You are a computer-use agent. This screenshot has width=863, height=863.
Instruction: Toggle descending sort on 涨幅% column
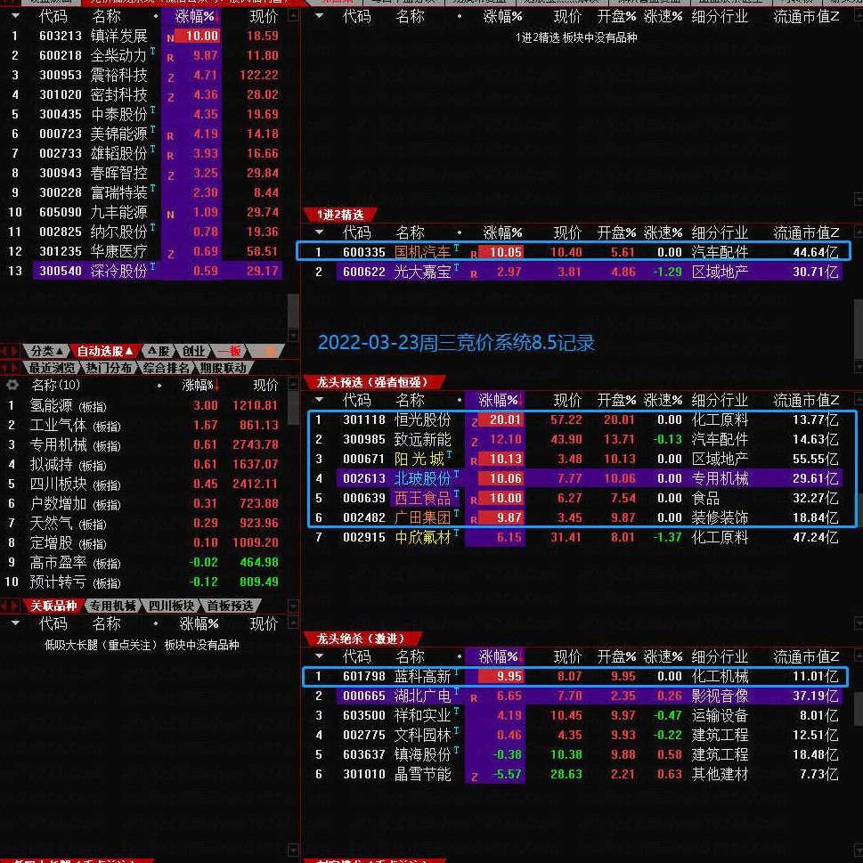tap(196, 15)
